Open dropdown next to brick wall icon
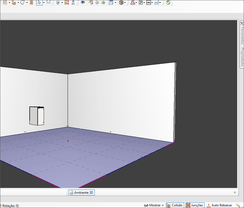The width and height of the screenshot is (244, 208). [18, 3]
